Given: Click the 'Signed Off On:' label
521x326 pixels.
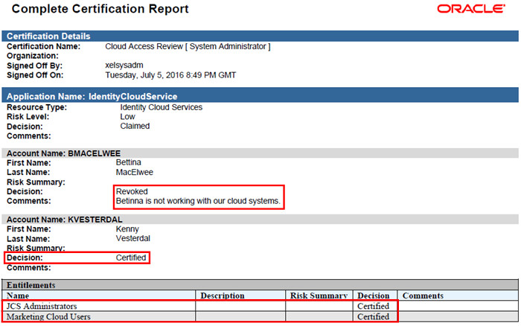Looking at the screenshot, I should (35, 75).
